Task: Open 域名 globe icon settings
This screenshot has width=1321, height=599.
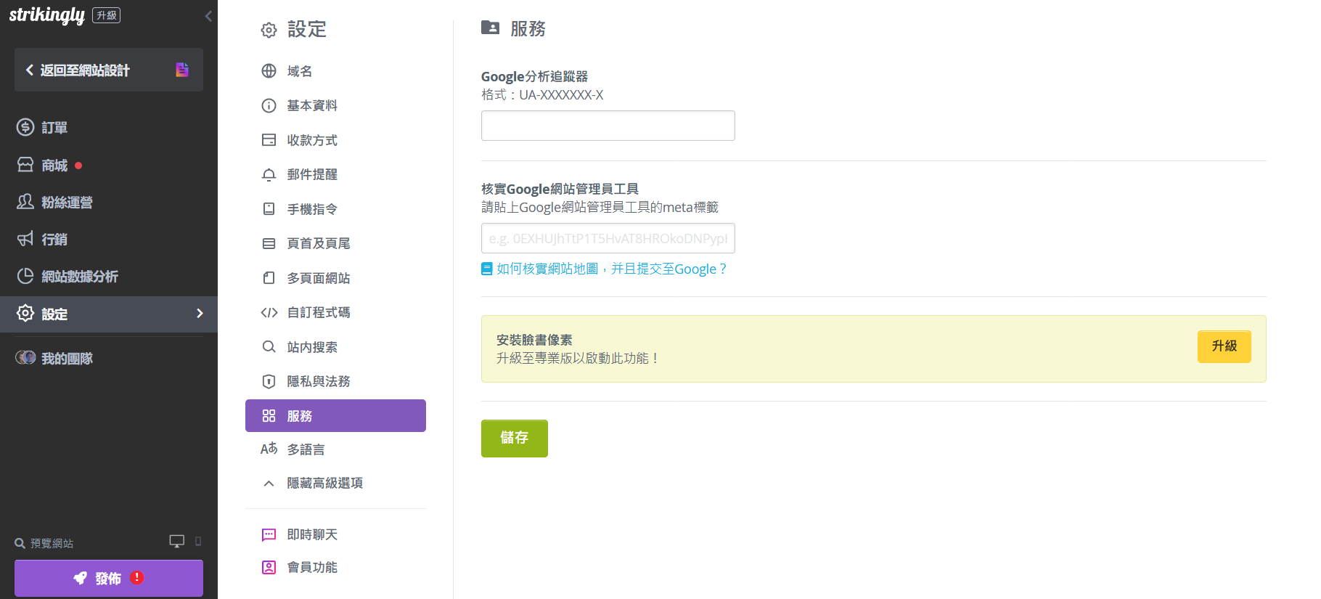Action: click(269, 70)
